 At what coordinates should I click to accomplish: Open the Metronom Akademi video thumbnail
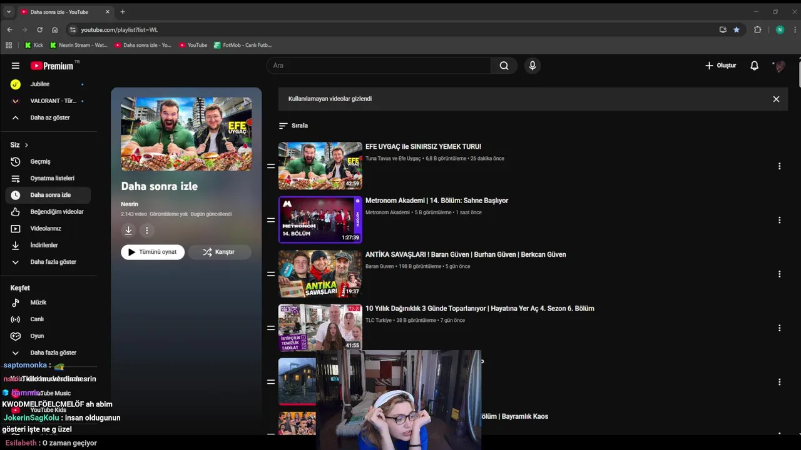320,219
